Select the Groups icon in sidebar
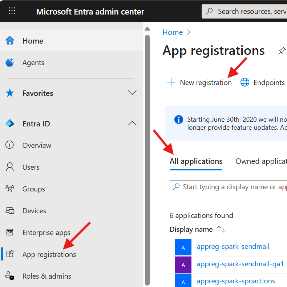 [10, 189]
